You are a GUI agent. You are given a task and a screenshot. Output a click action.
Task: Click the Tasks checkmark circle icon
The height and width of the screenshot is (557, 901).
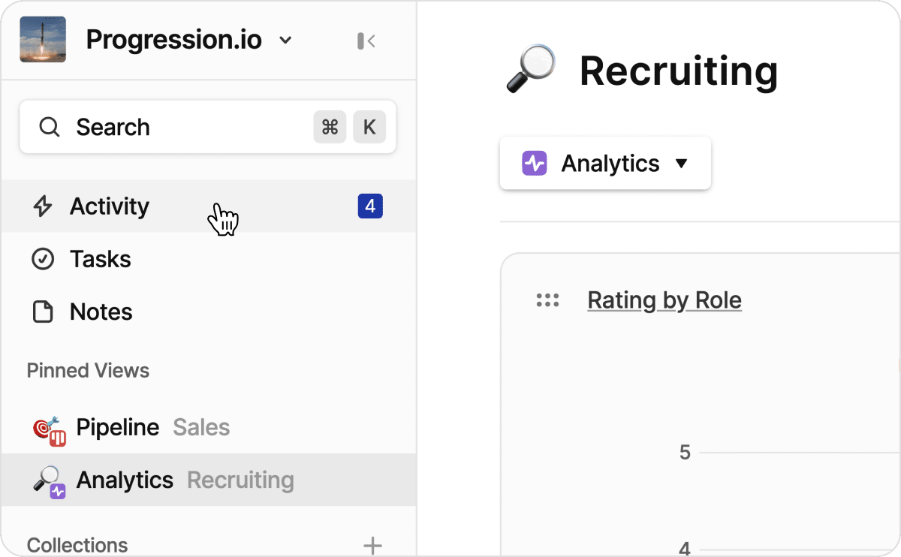pos(43,259)
